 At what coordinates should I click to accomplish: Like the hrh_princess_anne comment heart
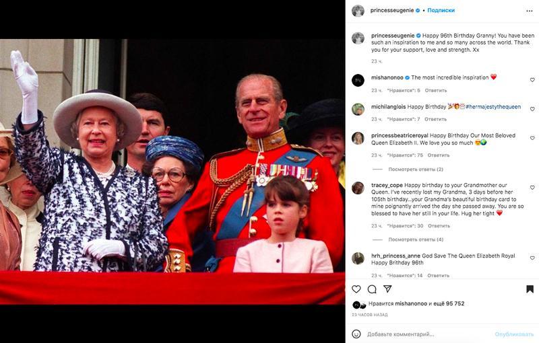coord(532,258)
